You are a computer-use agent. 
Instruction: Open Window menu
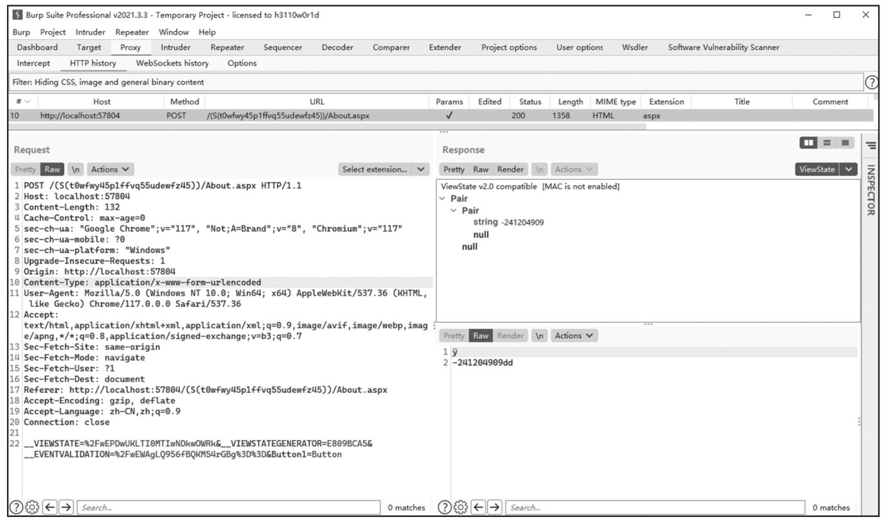point(174,32)
